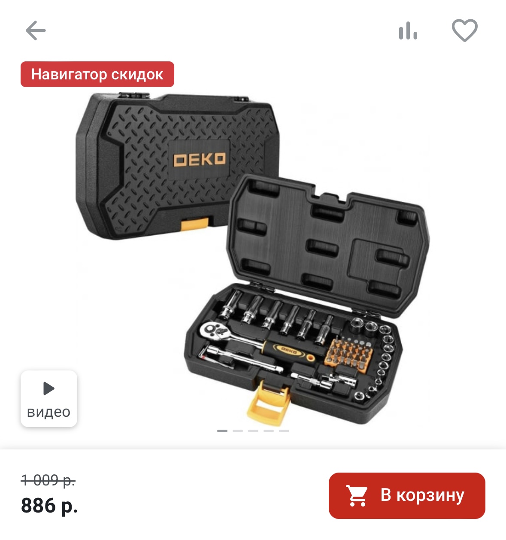The width and height of the screenshot is (506, 540).
Task: Click the current price 886 р.
Action: tap(49, 505)
